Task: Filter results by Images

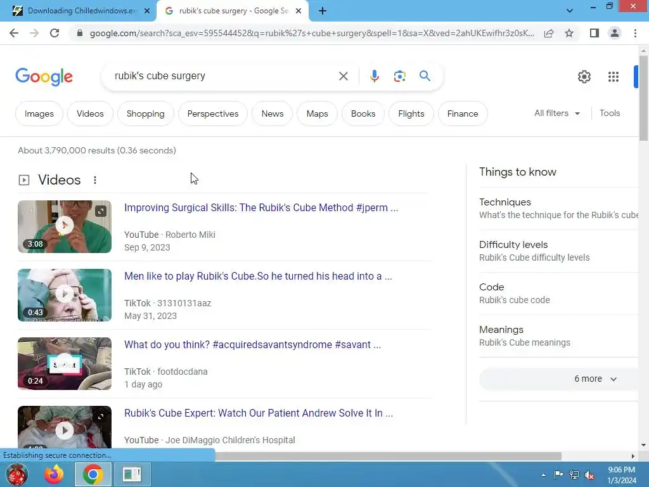Action: coord(39,114)
